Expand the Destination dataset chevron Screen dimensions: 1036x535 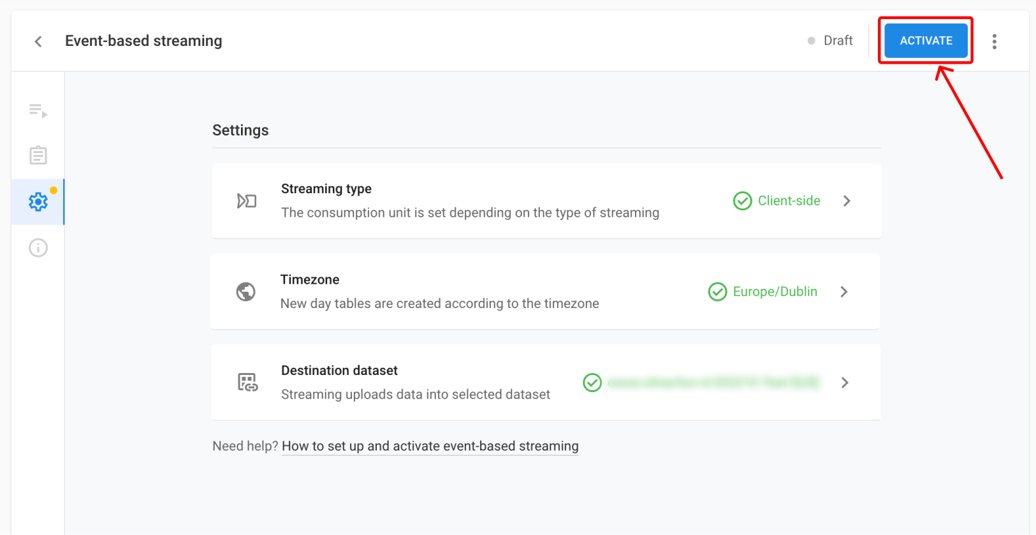click(845, 383)
